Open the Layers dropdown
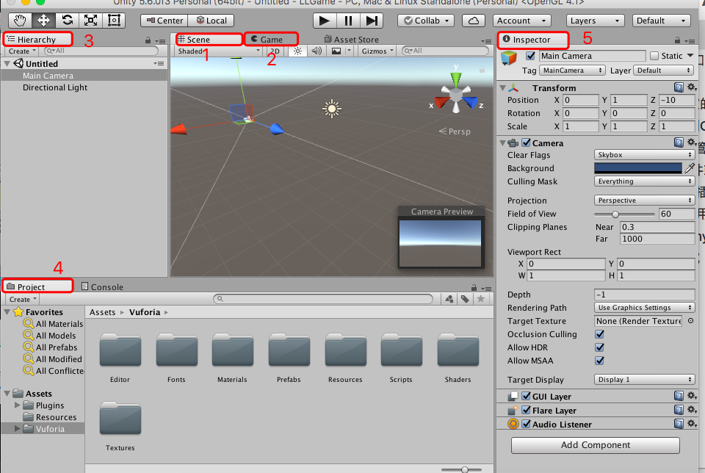The image size is (705, 473). [x=596, y=21]
